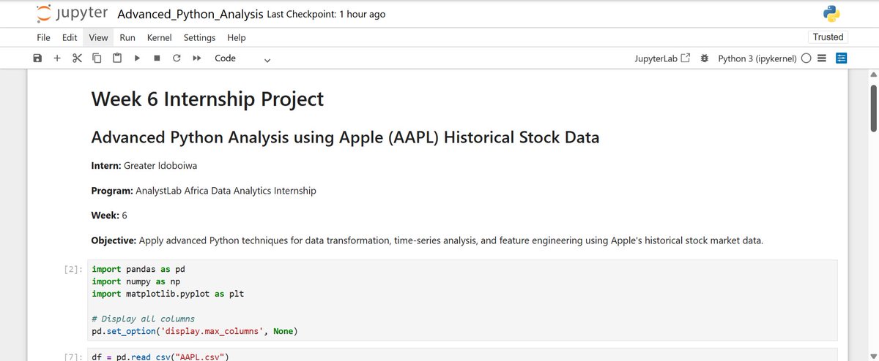Click the Trusted notebook button
The image size is (879, 361).
pos(828,37)
